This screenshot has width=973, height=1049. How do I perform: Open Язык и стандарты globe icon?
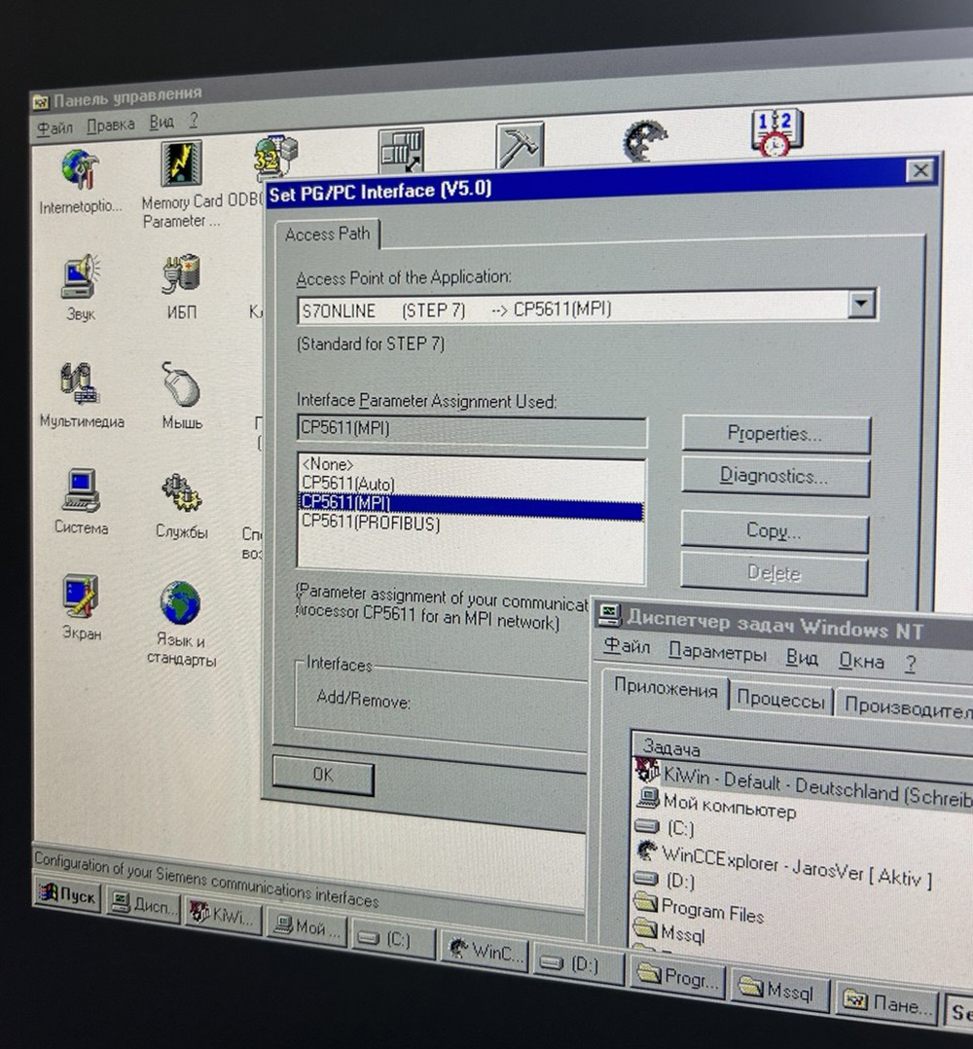(x=180, y=602)
